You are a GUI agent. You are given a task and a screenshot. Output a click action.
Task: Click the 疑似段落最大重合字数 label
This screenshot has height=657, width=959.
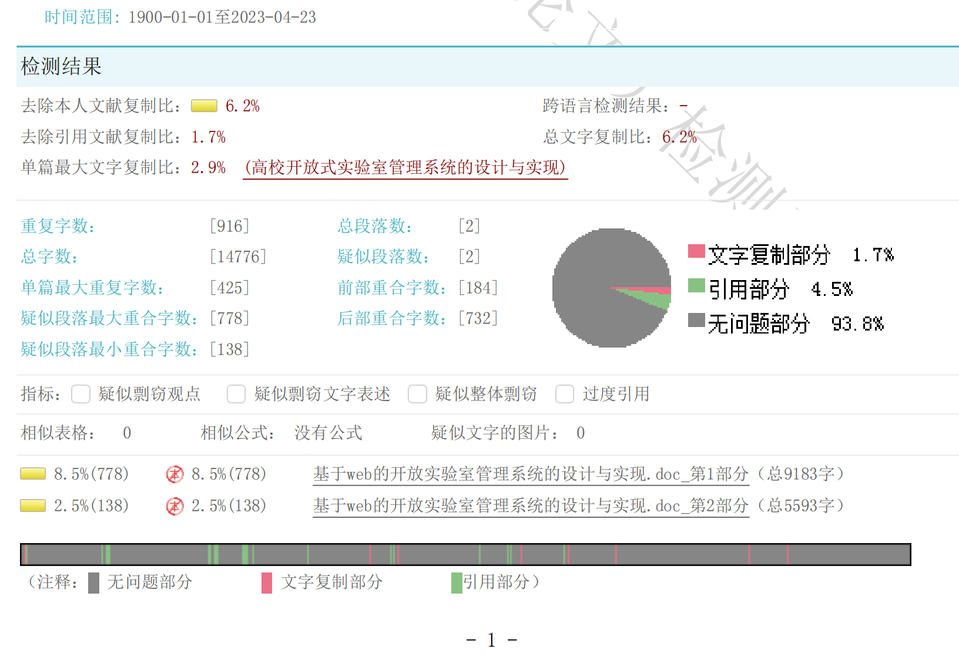coord(109,318)
